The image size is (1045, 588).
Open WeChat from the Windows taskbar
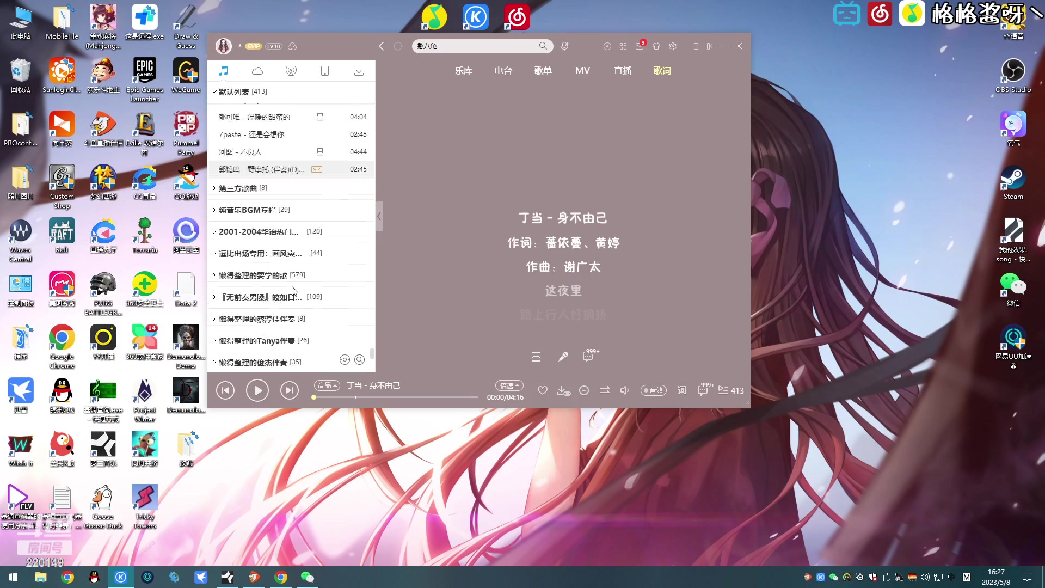[x=308, y=577]
